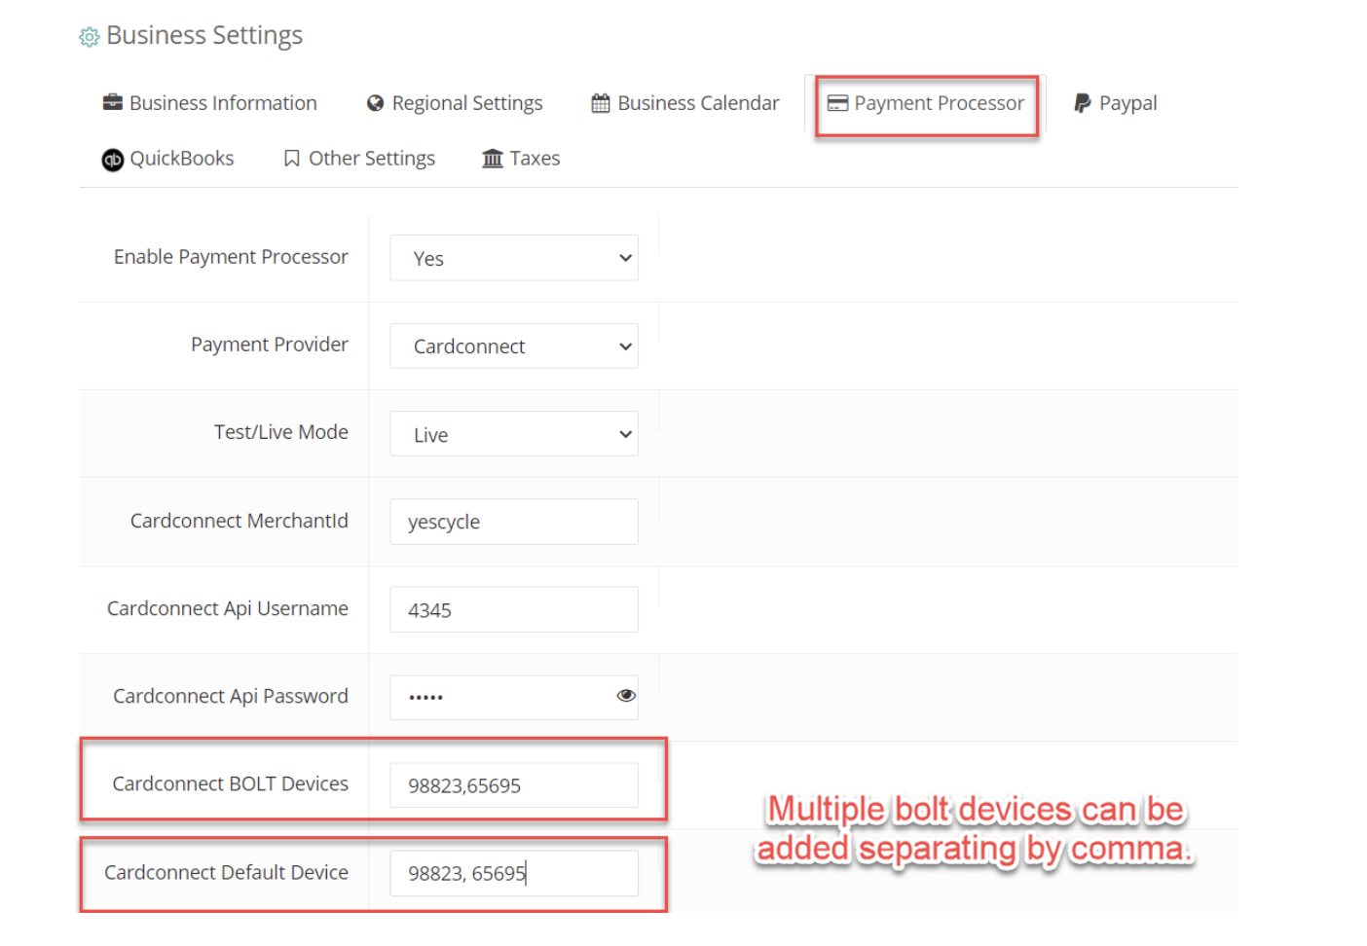Open the Other Settings tab
The width and height of the screenshot is (1367, 946).
tap(359, 159)
